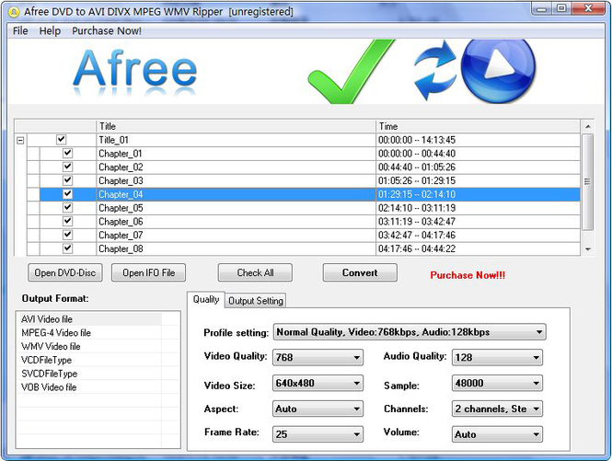Switch to the Quality tab
This screenshot has width=612, height=461.
coord(206,300)
